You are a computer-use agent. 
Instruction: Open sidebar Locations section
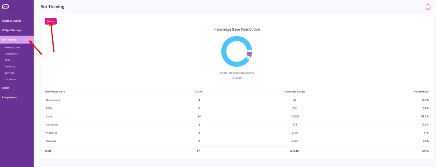pos(10,79)
